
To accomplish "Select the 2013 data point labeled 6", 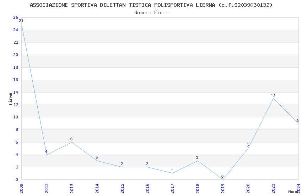I will pyautogui.click(x=72, y=142).
